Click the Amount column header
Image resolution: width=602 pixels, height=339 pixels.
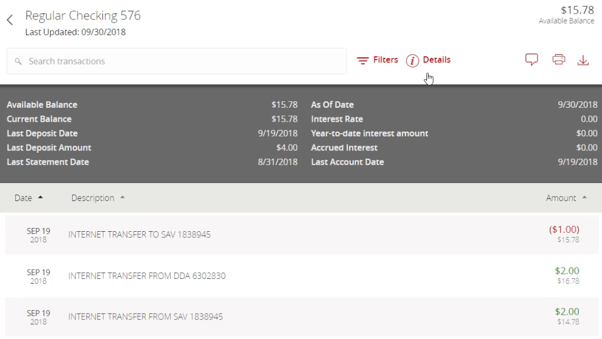(560, 198)
